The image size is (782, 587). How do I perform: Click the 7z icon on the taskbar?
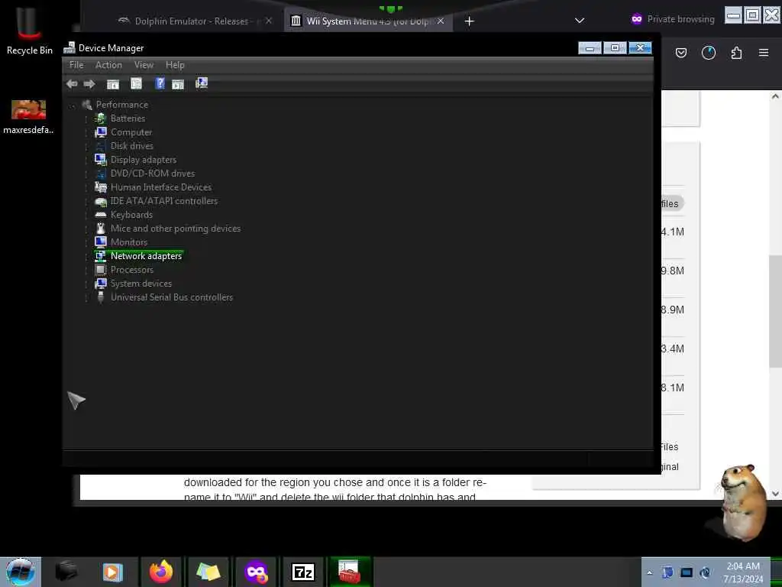coord(302,572)
